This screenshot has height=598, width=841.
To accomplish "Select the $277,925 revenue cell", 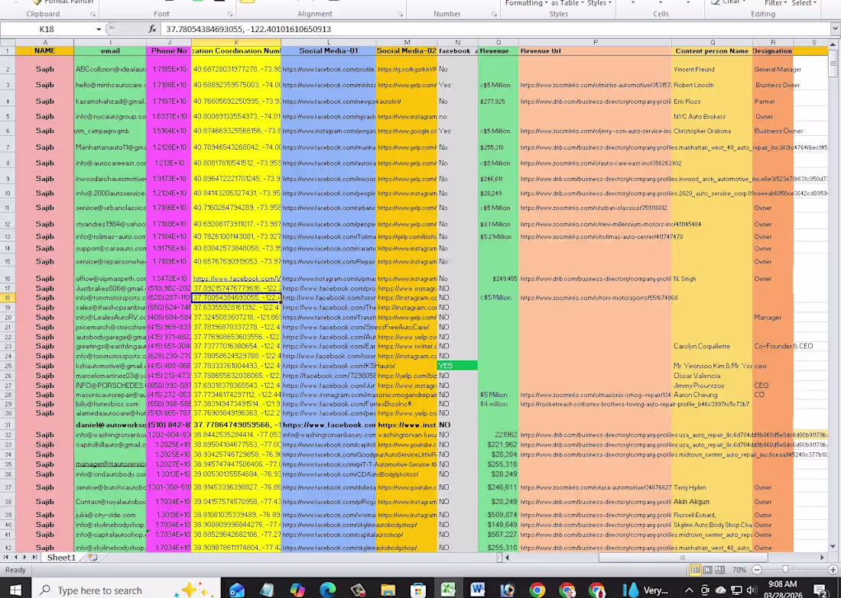I will (498, 102).
